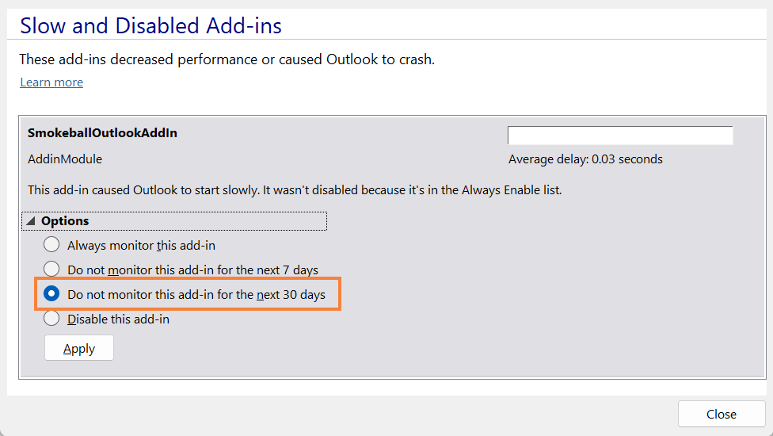Click the AddinModule description text
Screen dimensions: 773x436
[x=65, y=159]
